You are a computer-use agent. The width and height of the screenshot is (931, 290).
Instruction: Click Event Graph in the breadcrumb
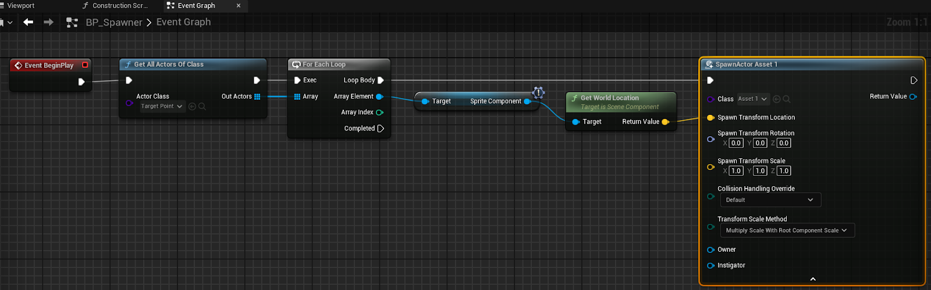(183, 22)
